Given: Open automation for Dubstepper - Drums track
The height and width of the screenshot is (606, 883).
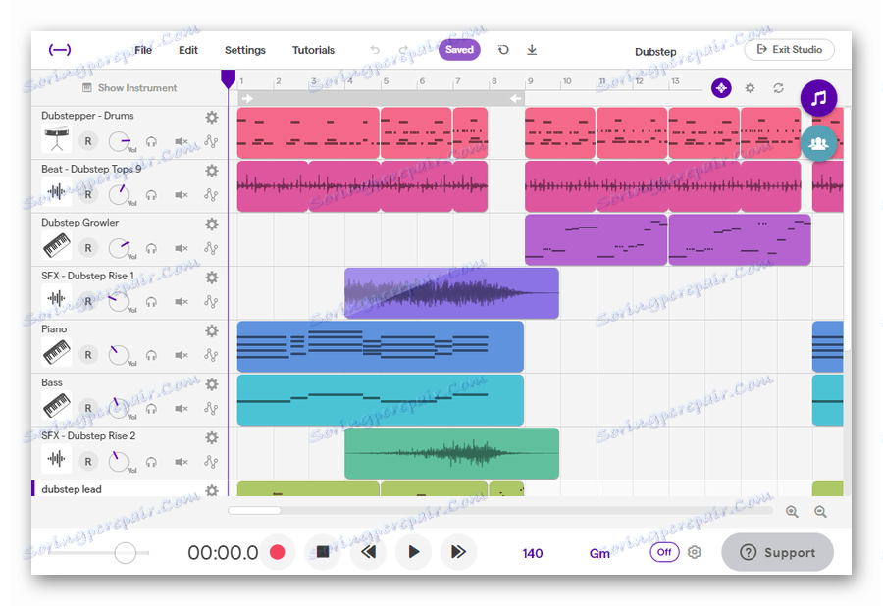Looking at the screenshot, I should (211, 141).
